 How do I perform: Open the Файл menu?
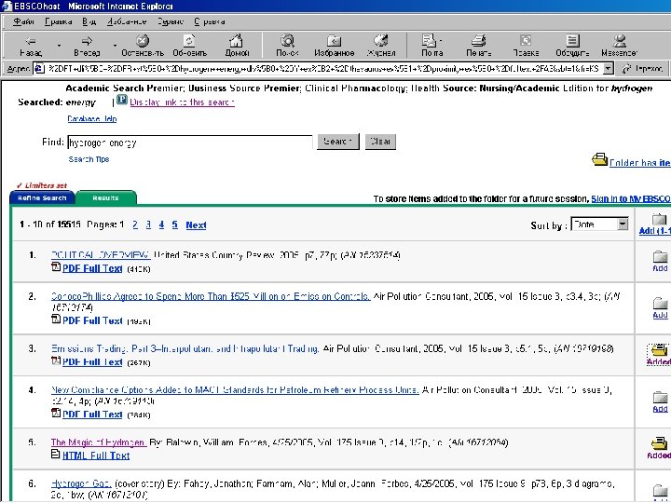(23, 21)
